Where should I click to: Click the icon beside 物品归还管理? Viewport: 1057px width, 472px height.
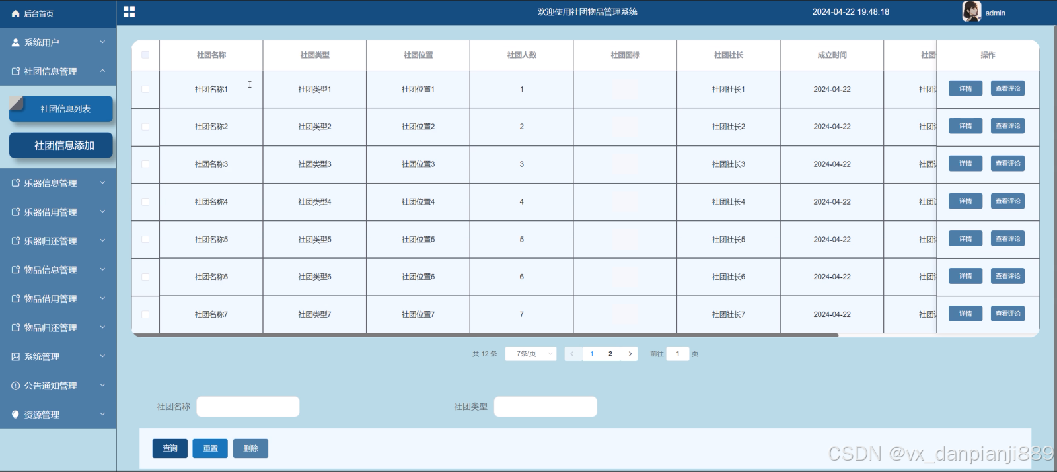click(x=16, y=327)
